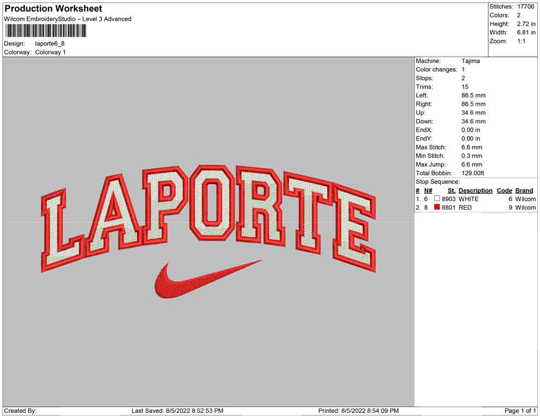
Task: Click the white thread color swatch
Action: (437, 199)
